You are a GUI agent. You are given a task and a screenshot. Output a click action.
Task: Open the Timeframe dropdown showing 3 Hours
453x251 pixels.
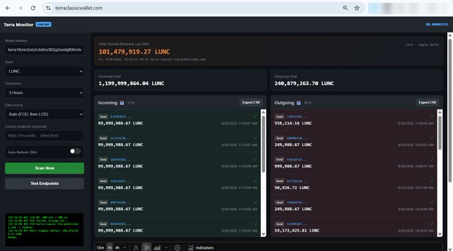[x=45, y=93]
